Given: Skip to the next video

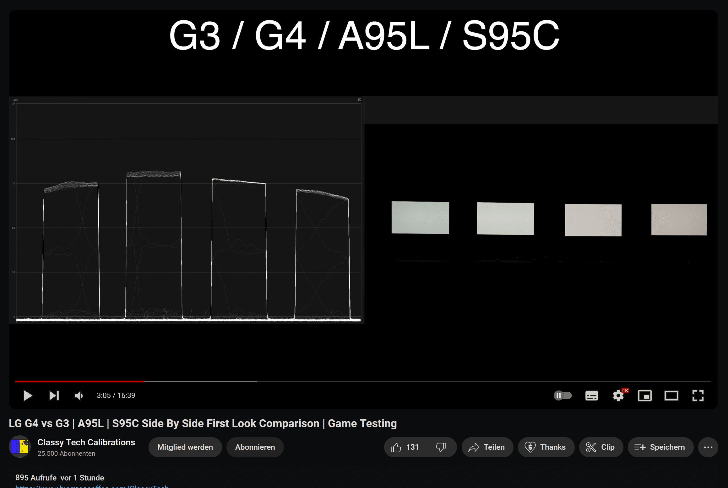Looking at the screenshot, I should 54,395.
